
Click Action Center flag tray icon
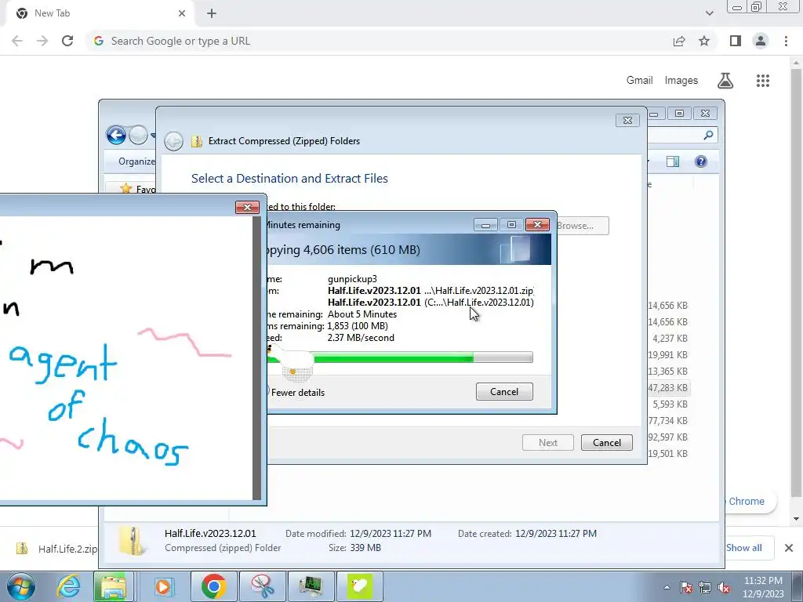pyautogui.click(x=686, y=587)
